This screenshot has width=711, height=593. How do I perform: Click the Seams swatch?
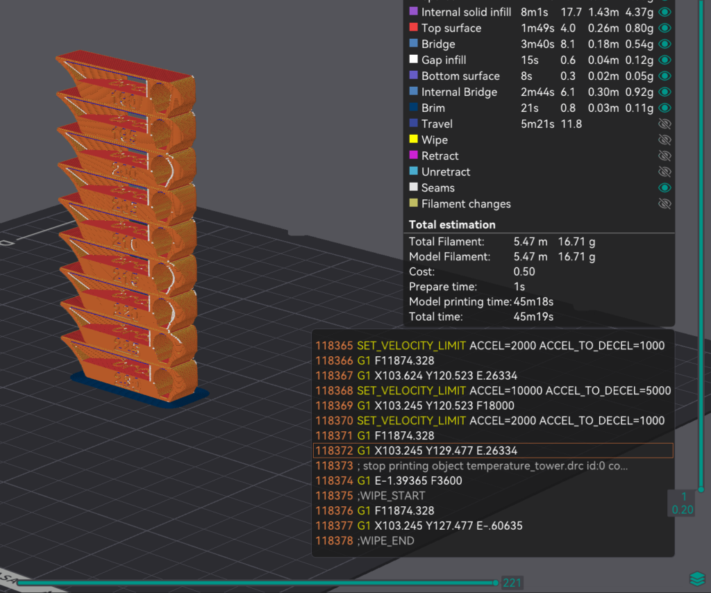coord(414,187)
